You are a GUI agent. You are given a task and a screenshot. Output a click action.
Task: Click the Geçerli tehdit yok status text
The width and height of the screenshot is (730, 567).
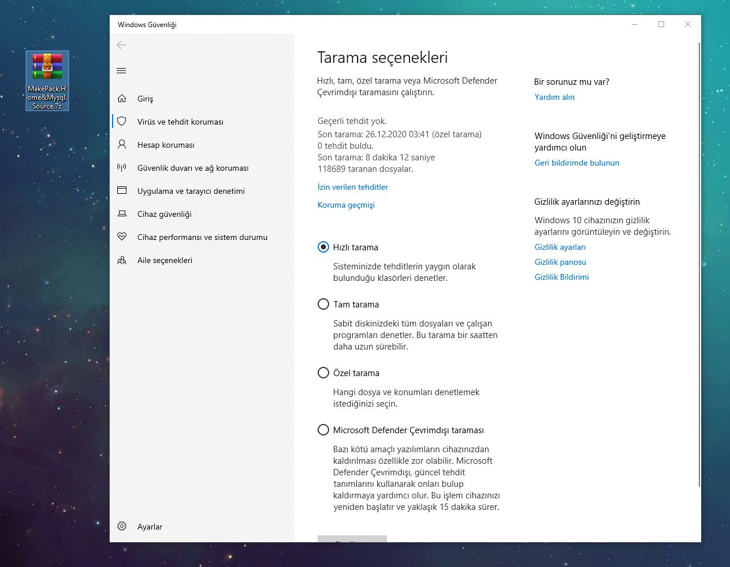[x=352, y=121]
